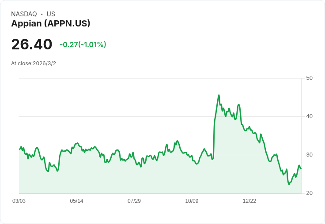The image size is (325, 224).
Task: Click the US market label
Action: [x=51, y=14]
